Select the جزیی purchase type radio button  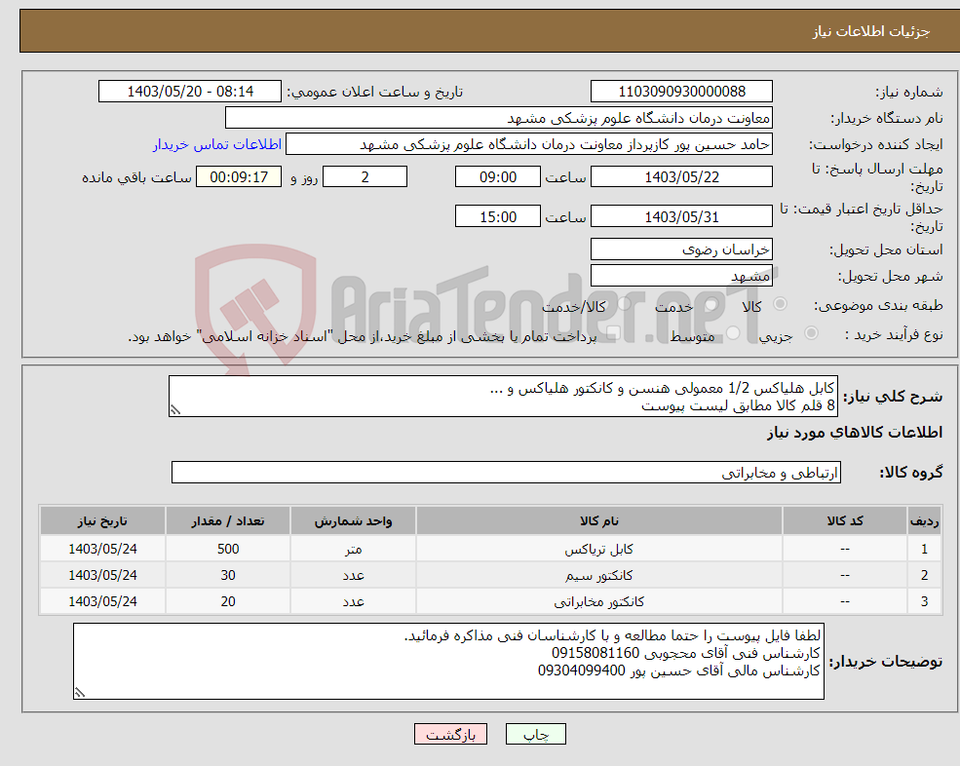click(x=811, y=333)
